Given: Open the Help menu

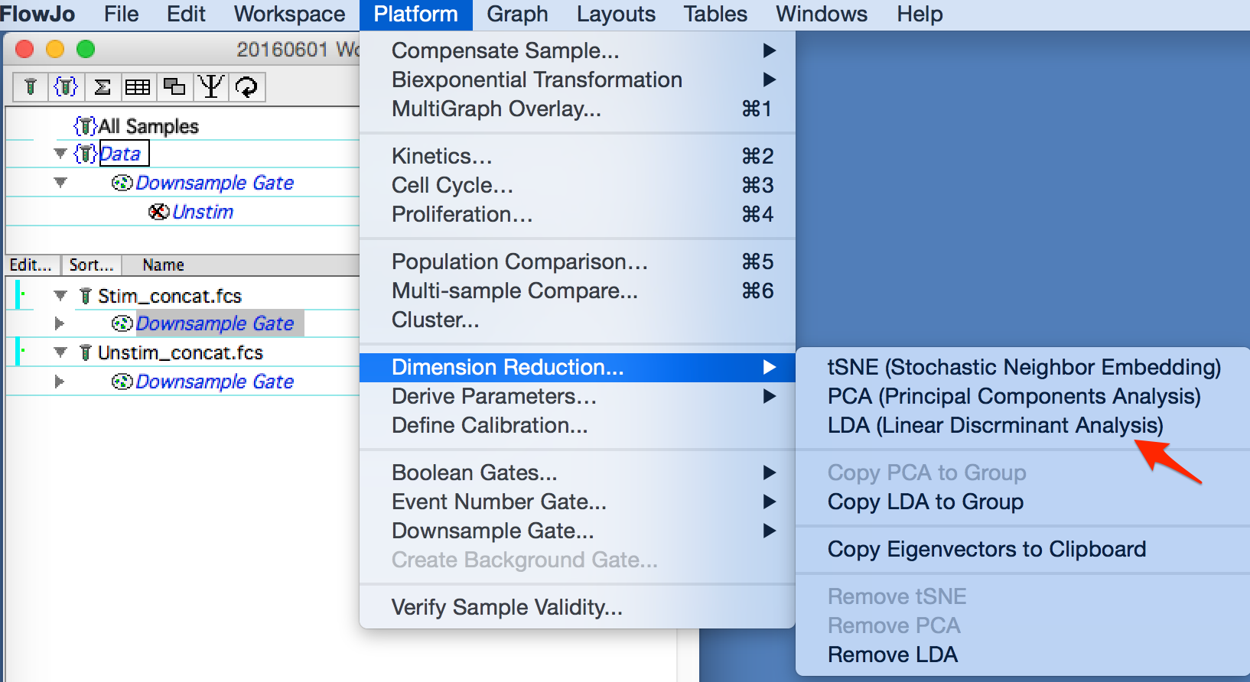Looking at the screenshot, I should tap(920, 14).
